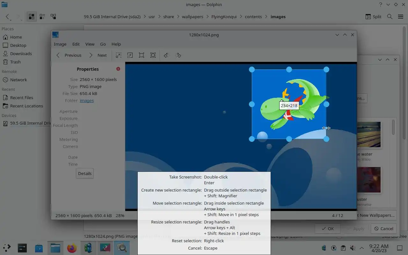Click the Show Desktop button on the taskbar

(x=400, y=248)
